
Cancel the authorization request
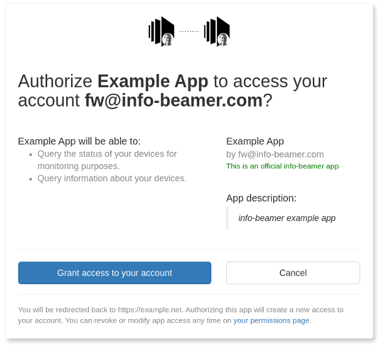pos(293,273)
